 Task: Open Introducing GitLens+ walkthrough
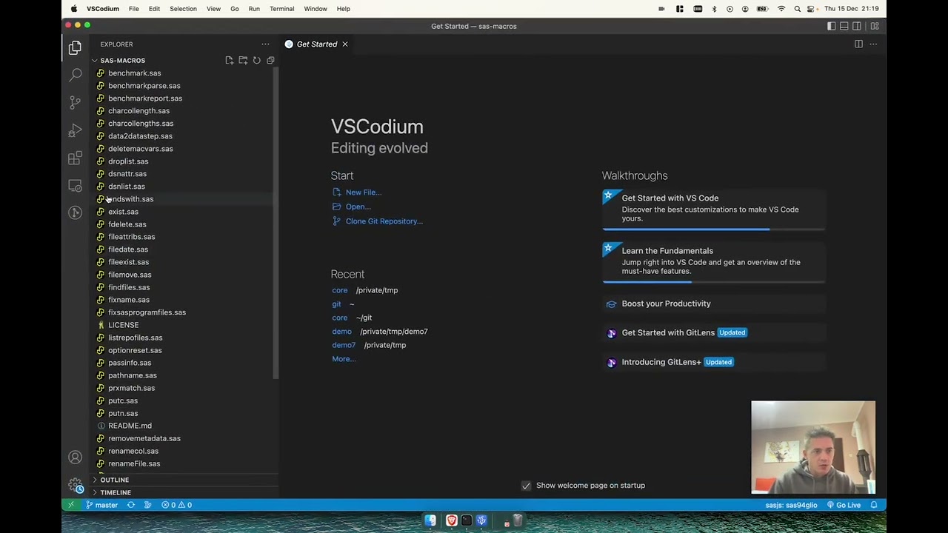tap(713, 362)
